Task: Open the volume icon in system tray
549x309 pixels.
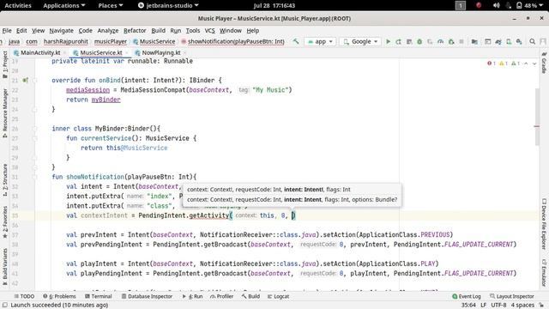Action: coord(496,5)
